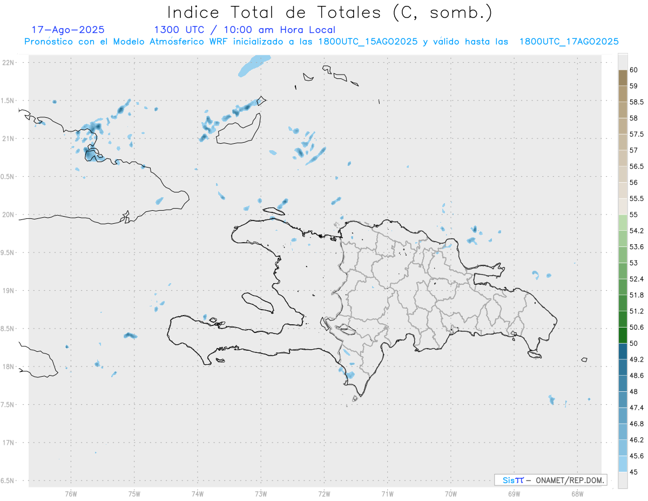Pick the dark blue swatch between 49.2 and 50

click(623, 351)
